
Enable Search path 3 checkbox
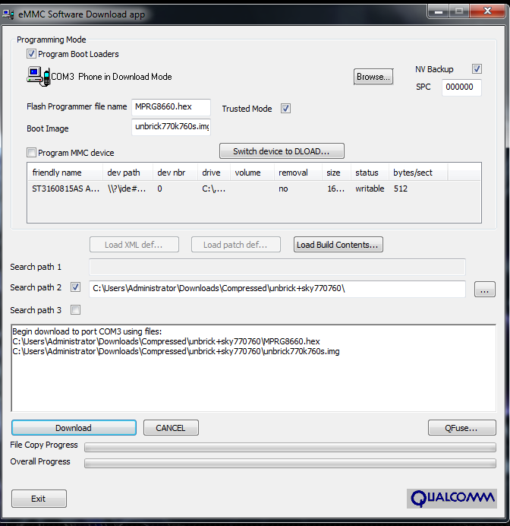coord(75,309)
